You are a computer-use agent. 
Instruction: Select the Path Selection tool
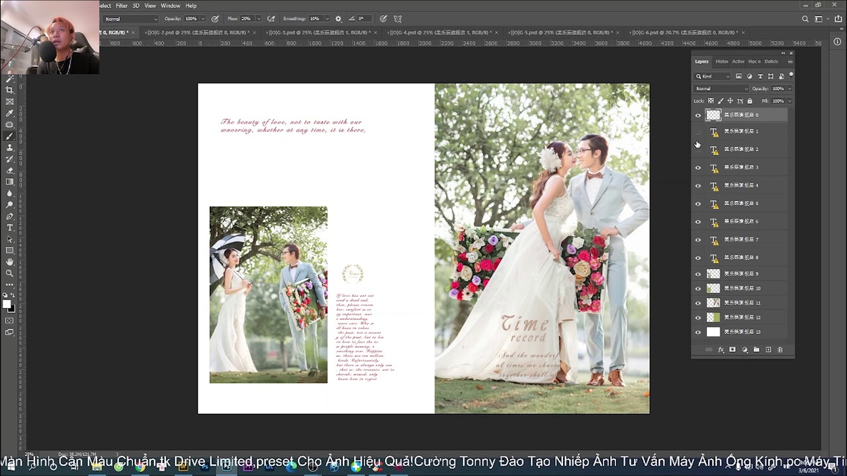[9, 239]
